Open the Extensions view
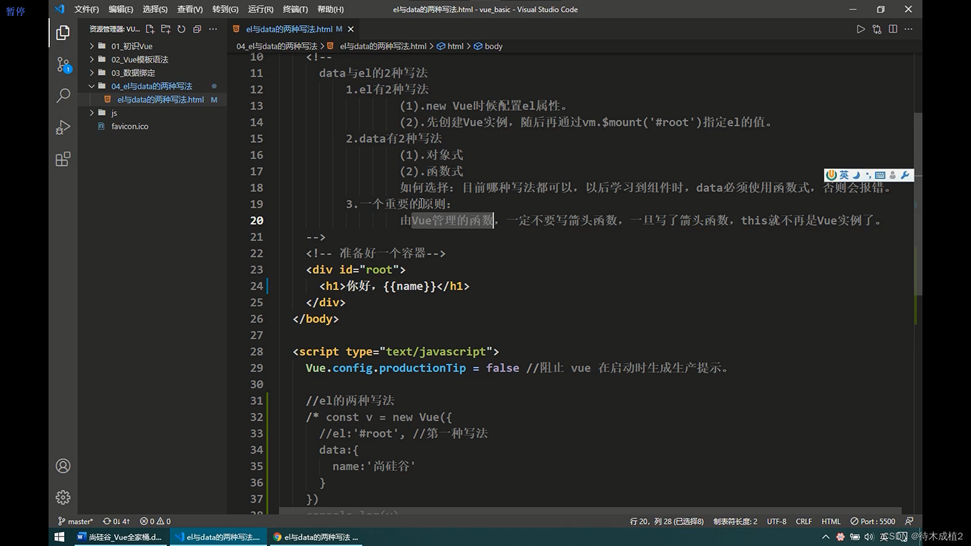 tap(63, 159)
